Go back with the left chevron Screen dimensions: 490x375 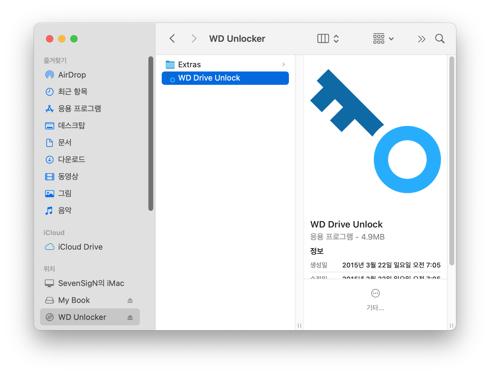coord(172,38)
